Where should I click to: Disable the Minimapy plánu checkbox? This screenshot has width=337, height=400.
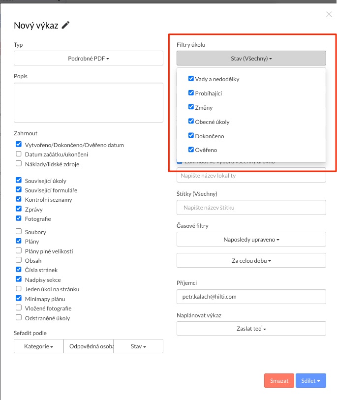pos(19,298)
